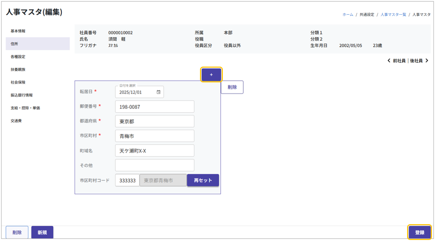
Task: Show the 社会保険 section
Action: pyautogui.click(x=18, y=82)
